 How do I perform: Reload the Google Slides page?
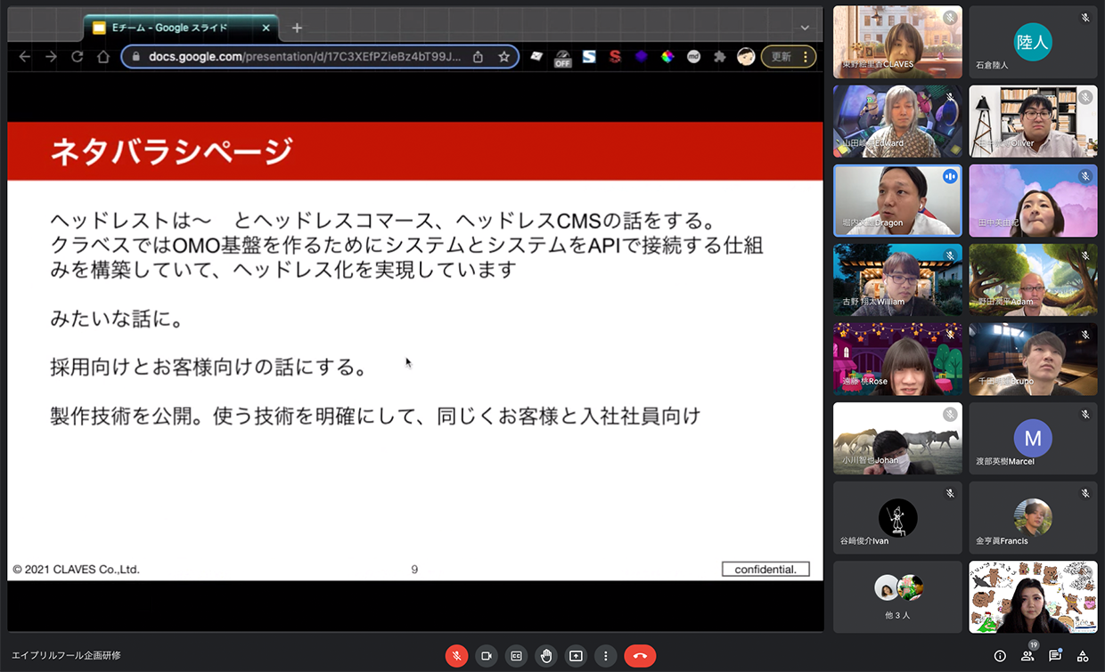[x=78, y=57]
